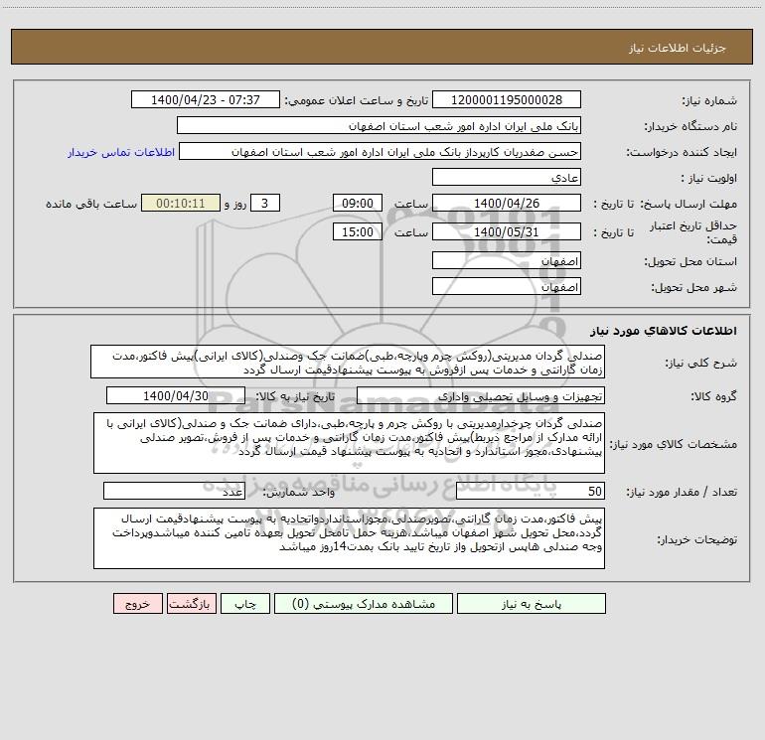
Task: Click the response deadline time 09:00
Action: [x=357, y=203]
